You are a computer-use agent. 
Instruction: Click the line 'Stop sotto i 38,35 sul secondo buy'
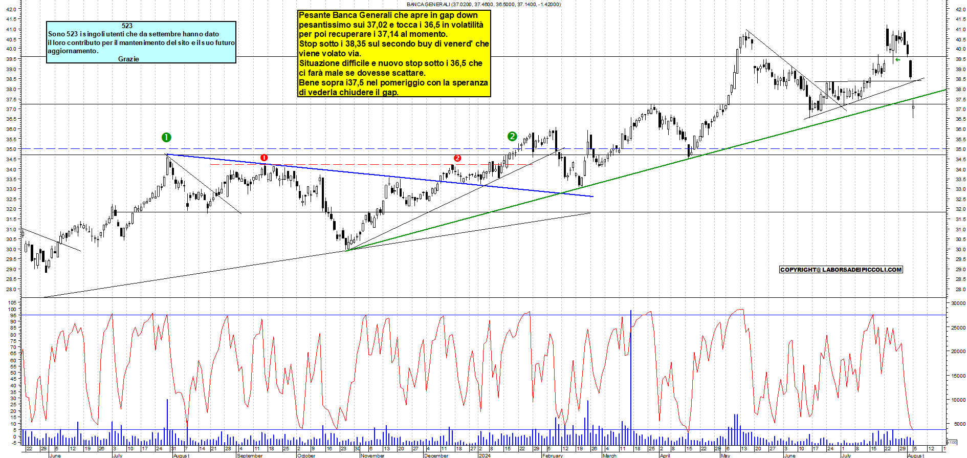click(394, 44)
